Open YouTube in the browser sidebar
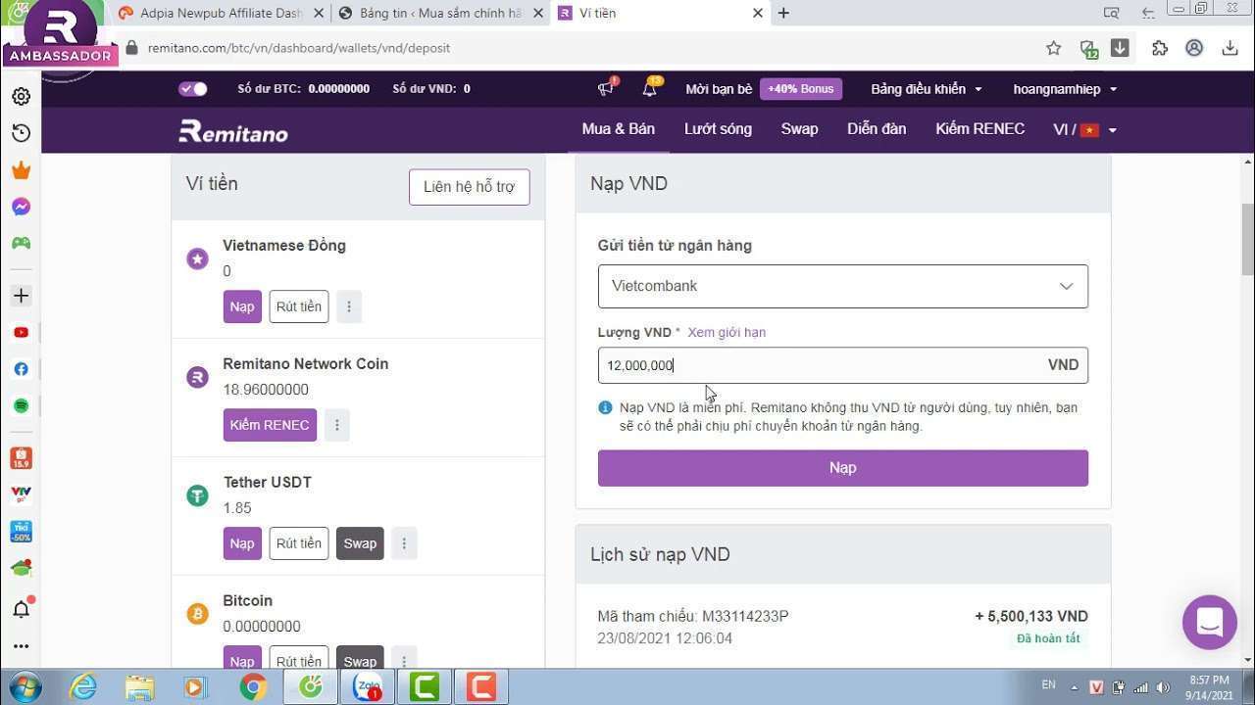This screenshot has height=705, width=1255. coord(21,333)
